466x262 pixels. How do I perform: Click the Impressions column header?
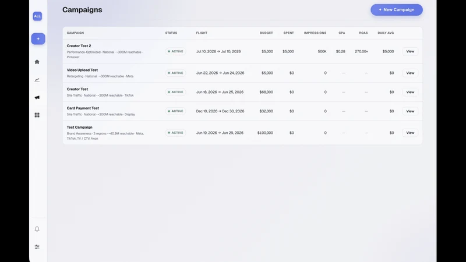pyautogui.click(x=315, y=33)
